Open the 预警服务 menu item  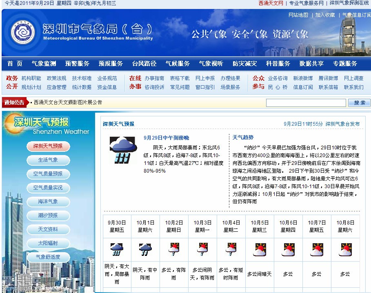pos(77,64)
